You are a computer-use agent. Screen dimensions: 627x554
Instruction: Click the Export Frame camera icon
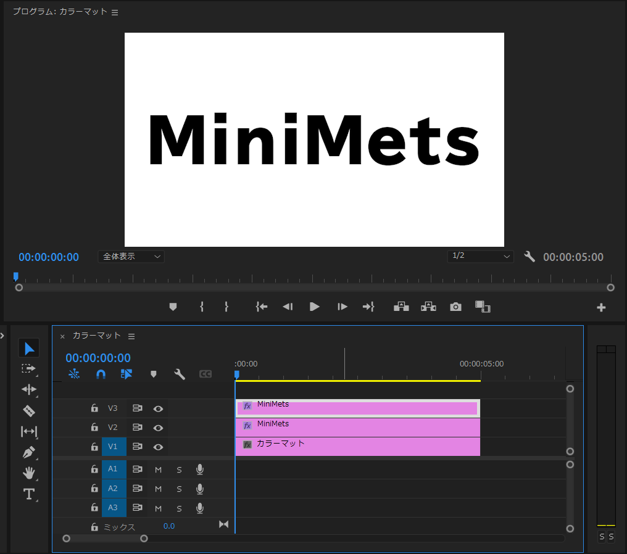point(455,307)
